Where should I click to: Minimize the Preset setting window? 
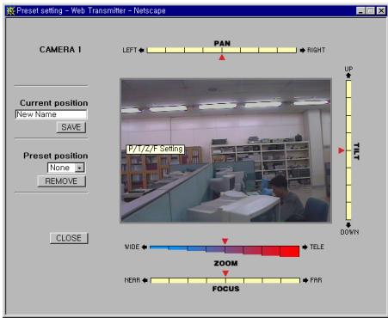360,11
